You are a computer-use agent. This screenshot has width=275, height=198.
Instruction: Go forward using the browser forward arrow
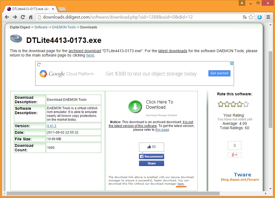click(x=15, y=17)
